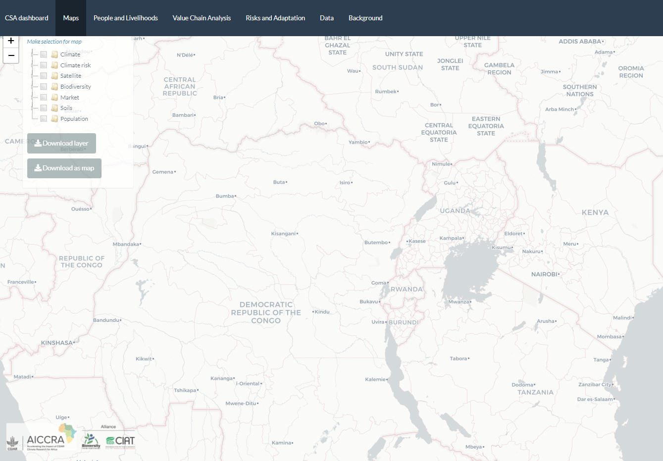Click the zoom out minus control
Image resolution: width=663 pixels, height=461 pixels.
[x=11, y=56]
